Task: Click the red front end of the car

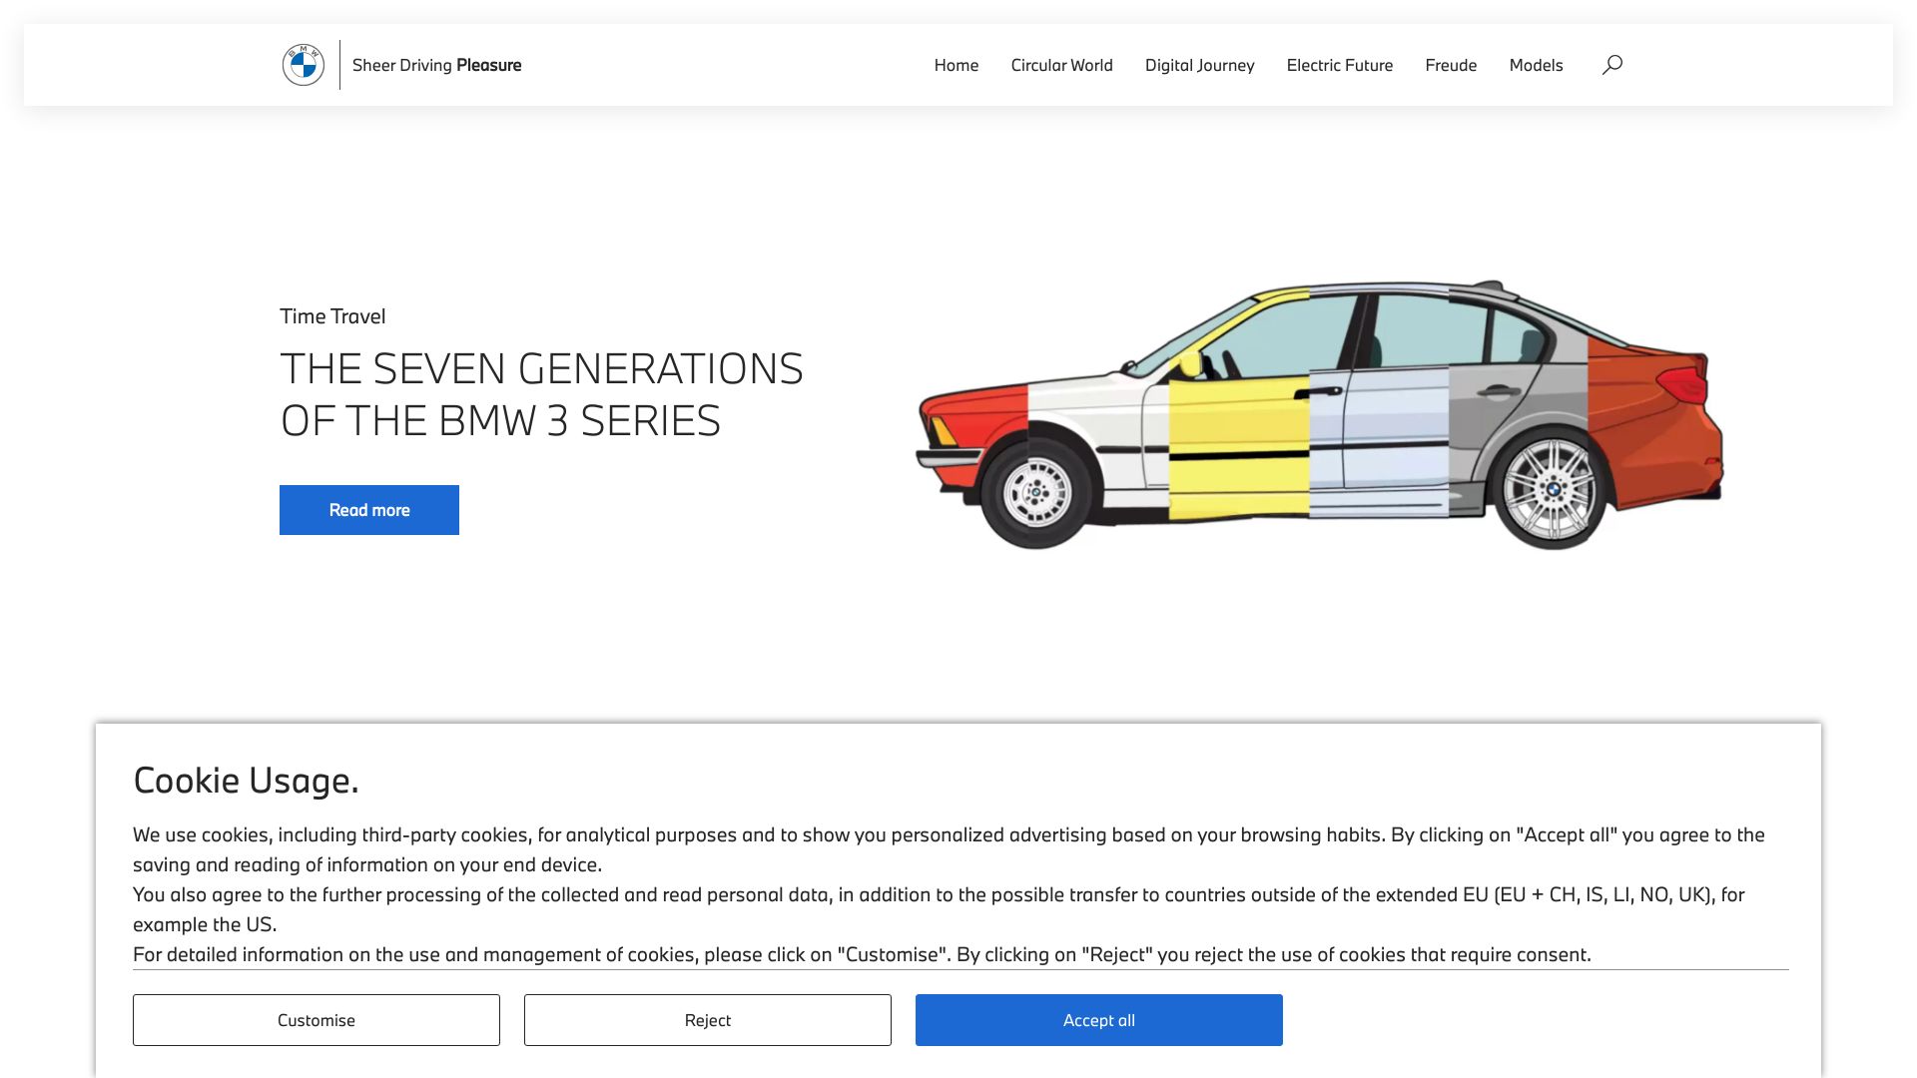Action: pos(973,429)
